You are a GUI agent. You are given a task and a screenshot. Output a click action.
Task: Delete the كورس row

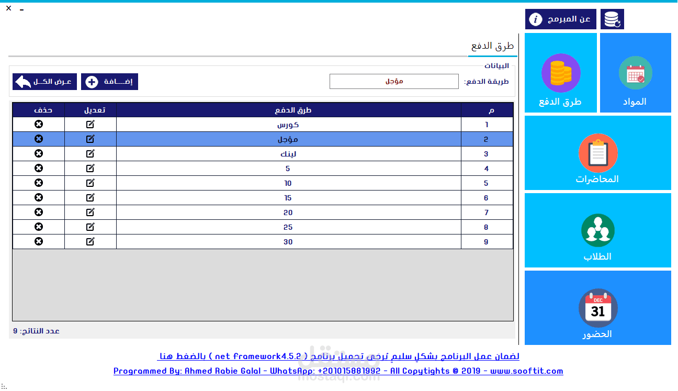(39, 125)
